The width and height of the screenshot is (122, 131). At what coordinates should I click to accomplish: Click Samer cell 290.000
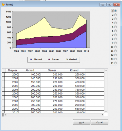coord(52,109)
